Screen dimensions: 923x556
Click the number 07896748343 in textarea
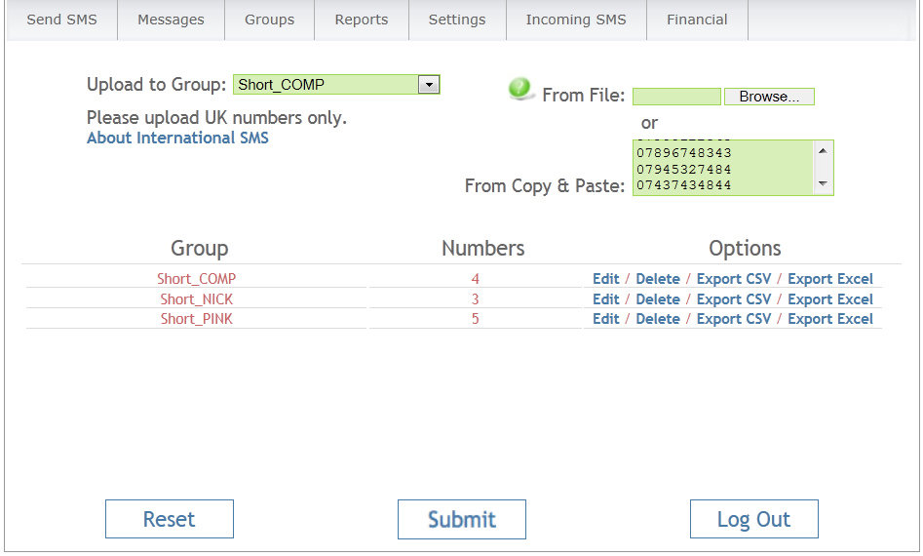coord(684,153)
